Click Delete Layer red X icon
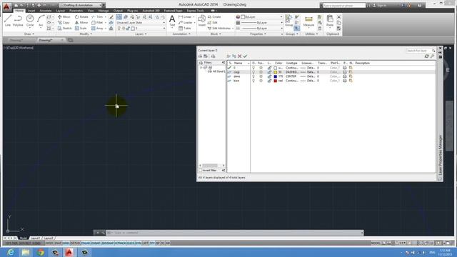This screenshot has width=457, height=257. (x=240, y=56)
